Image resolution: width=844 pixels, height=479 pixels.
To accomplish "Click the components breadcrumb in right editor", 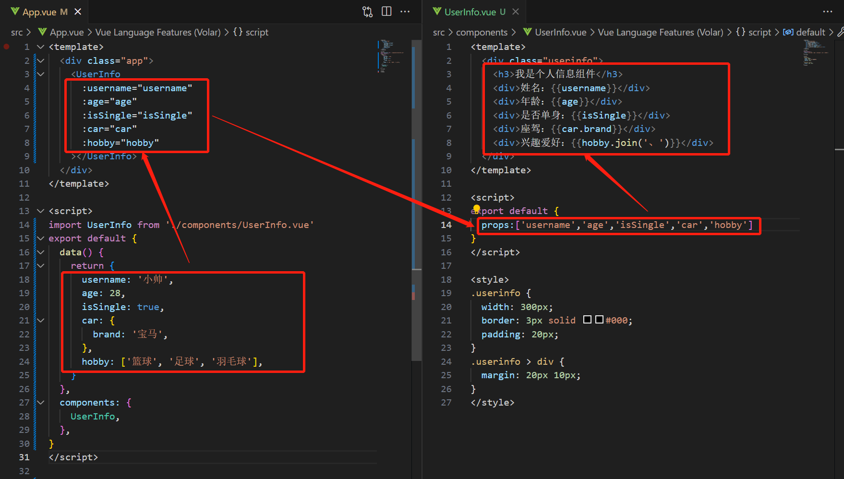I will (x=482, y=32).
